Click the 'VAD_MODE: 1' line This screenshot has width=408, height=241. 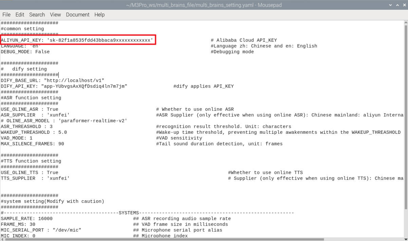tap(17, 138)
